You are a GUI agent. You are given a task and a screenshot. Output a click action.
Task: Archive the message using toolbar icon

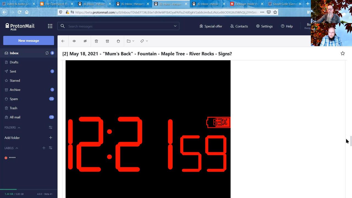[107, 41]
